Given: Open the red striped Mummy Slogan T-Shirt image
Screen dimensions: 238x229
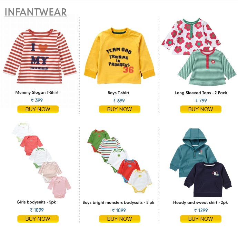Looking at the screenshot, I should 40,56.
